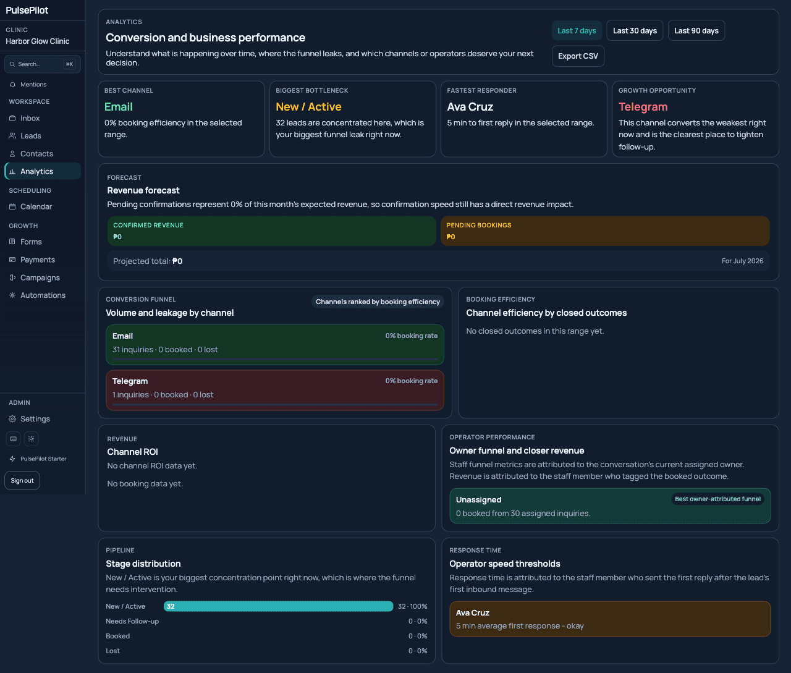Select the Last 7 days range
Image resolution: width=791 pixels, height=673 pixels.
click(577, 30)
